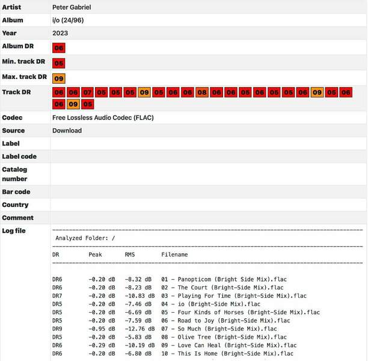
Task: Click the Label row heading
Action: [x=11, y=143]
